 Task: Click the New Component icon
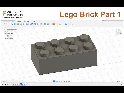click(x=45, y=24)
